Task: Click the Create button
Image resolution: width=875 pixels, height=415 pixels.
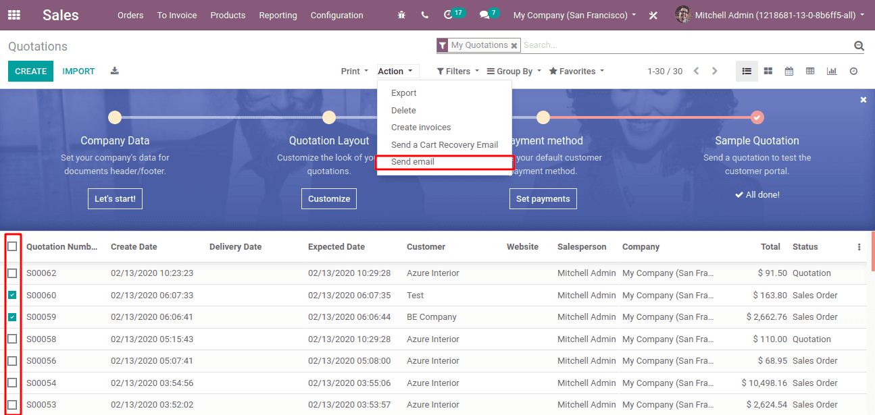Action: coord(30,71)
